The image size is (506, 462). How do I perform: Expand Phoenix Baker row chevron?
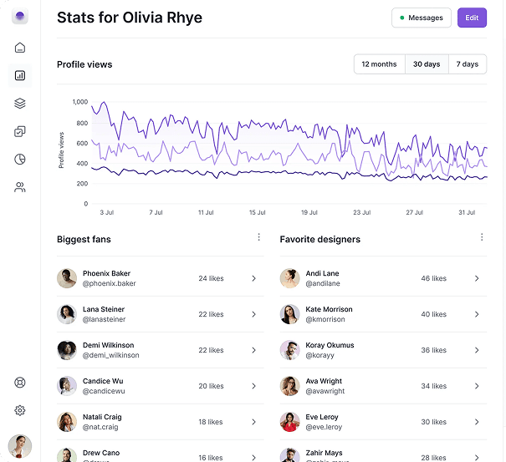point(253,279)
